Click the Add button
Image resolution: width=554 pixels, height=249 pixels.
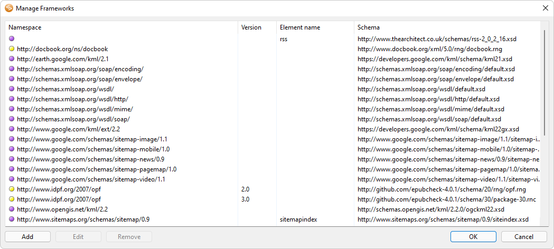(27, 237)
